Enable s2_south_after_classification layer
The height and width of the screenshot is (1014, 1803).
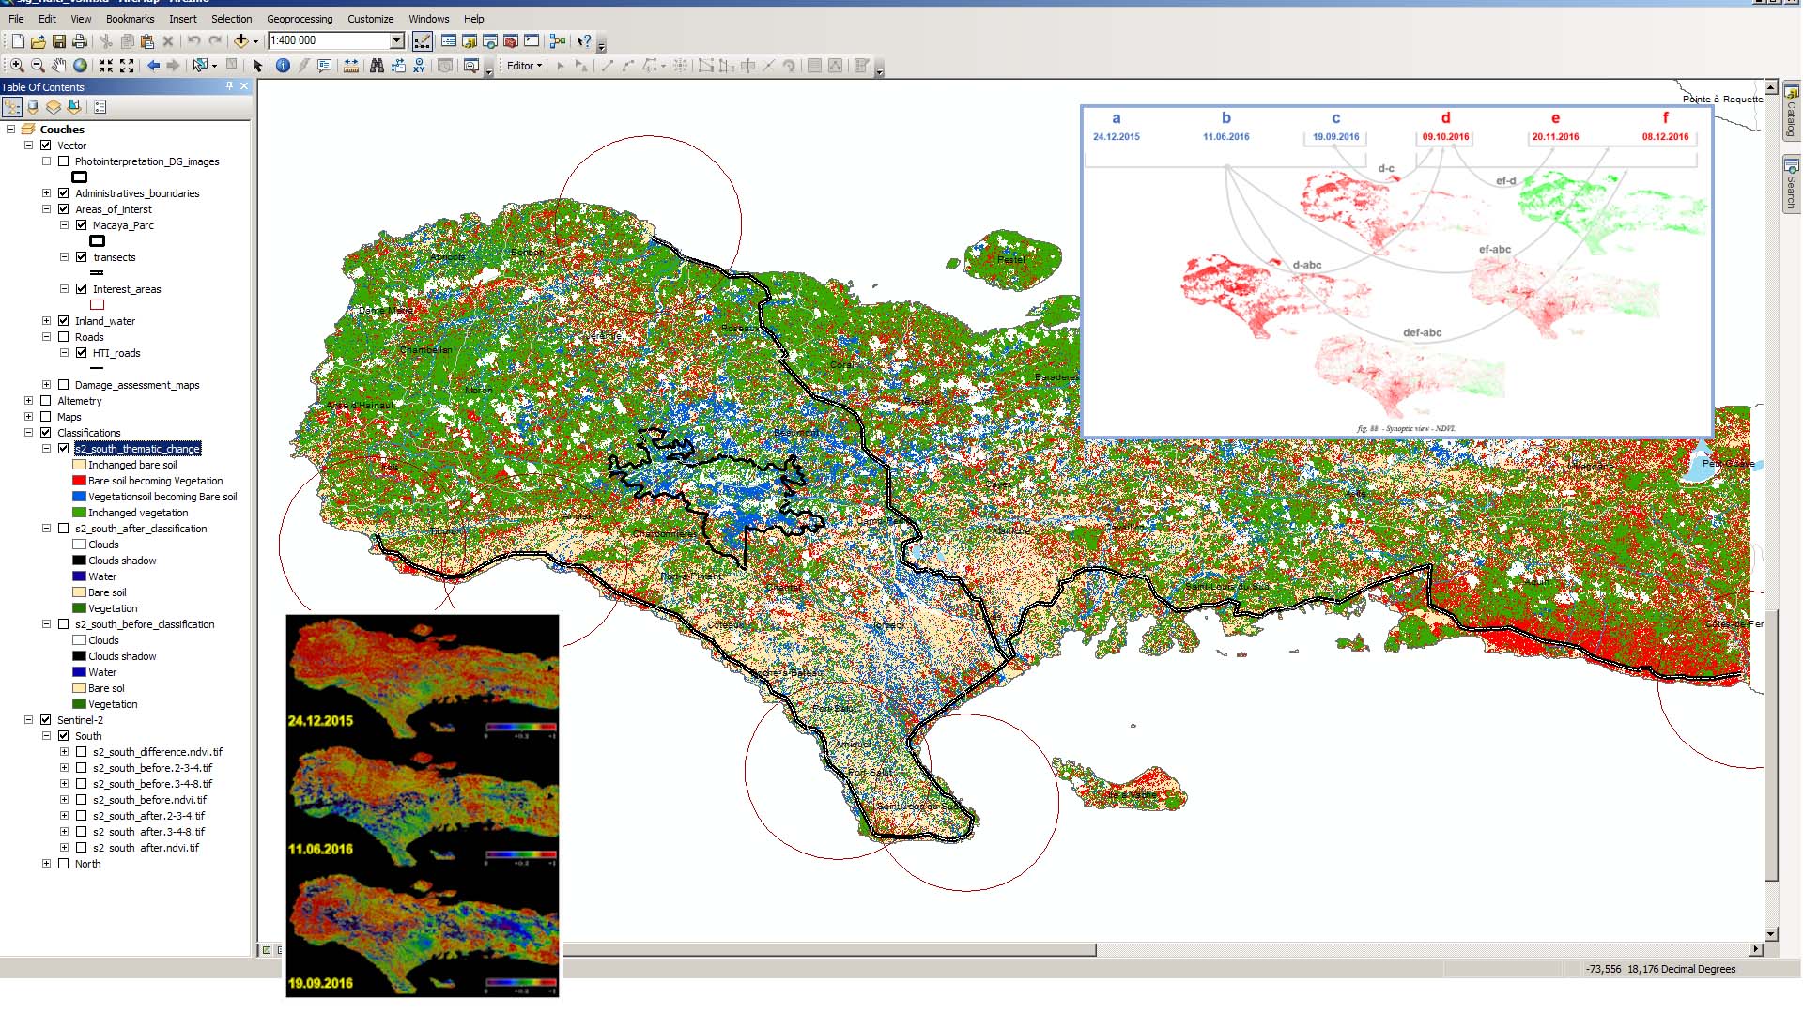coord(64,529)
